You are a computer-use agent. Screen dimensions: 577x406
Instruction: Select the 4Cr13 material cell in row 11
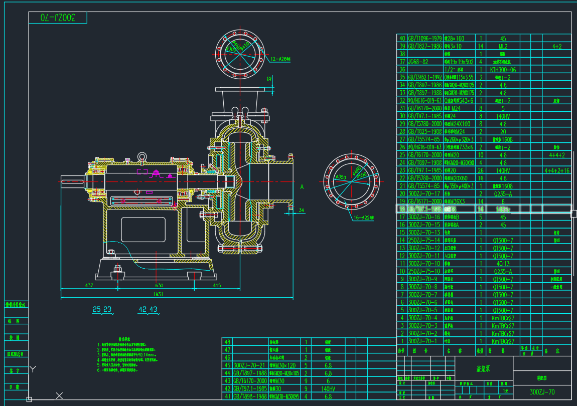[503, 264]
